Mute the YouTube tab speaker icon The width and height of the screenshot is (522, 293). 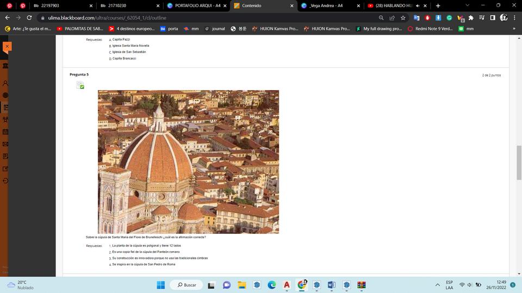418,5
